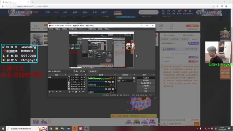This screenshot has height=131, width=233.
Task: Remove selected source with minus icon
Action: tap(73, 92)
